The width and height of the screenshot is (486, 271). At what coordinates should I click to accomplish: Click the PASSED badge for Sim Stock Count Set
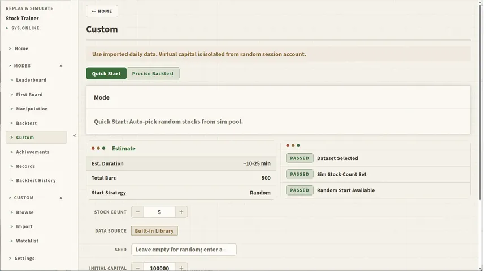[x=300, y=174]
